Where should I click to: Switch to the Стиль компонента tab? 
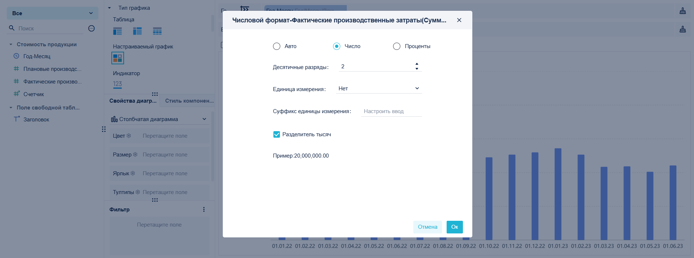(x=190, y=101)
